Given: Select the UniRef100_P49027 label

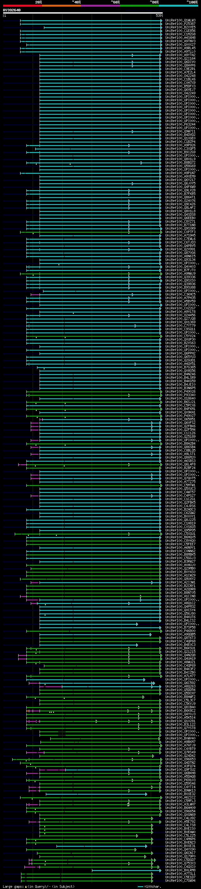Looking at the screenshot, I should [x=180, y=416].
